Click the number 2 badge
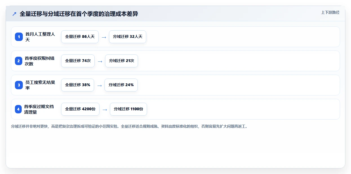This screenshot has width=351, height=174. (x=19, y=61)
